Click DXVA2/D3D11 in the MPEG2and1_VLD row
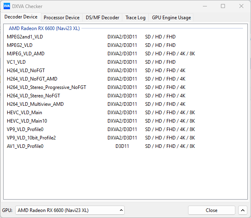The image size is (251, 218). tap(122, 37)
